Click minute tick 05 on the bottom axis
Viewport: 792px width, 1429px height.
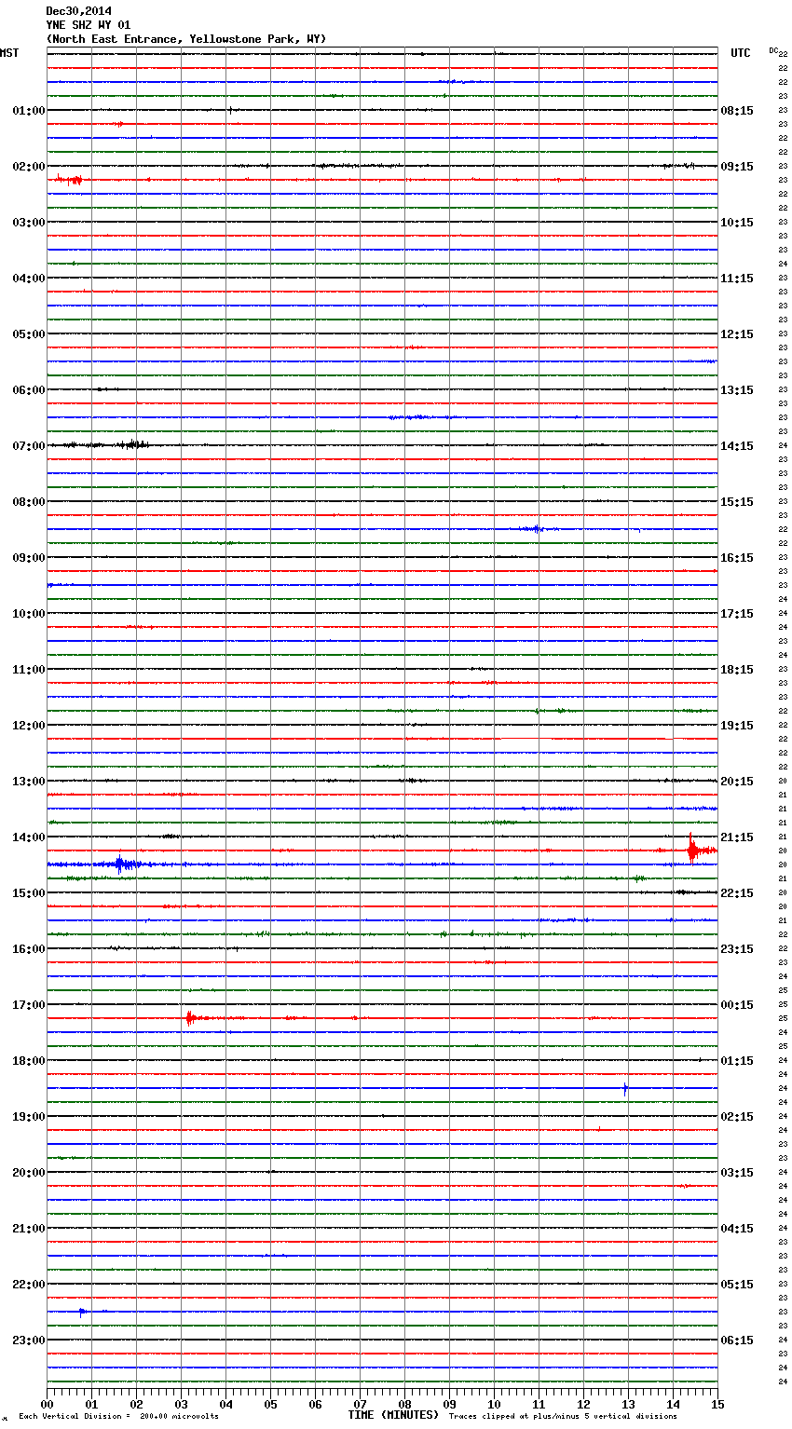point(271,1404)
